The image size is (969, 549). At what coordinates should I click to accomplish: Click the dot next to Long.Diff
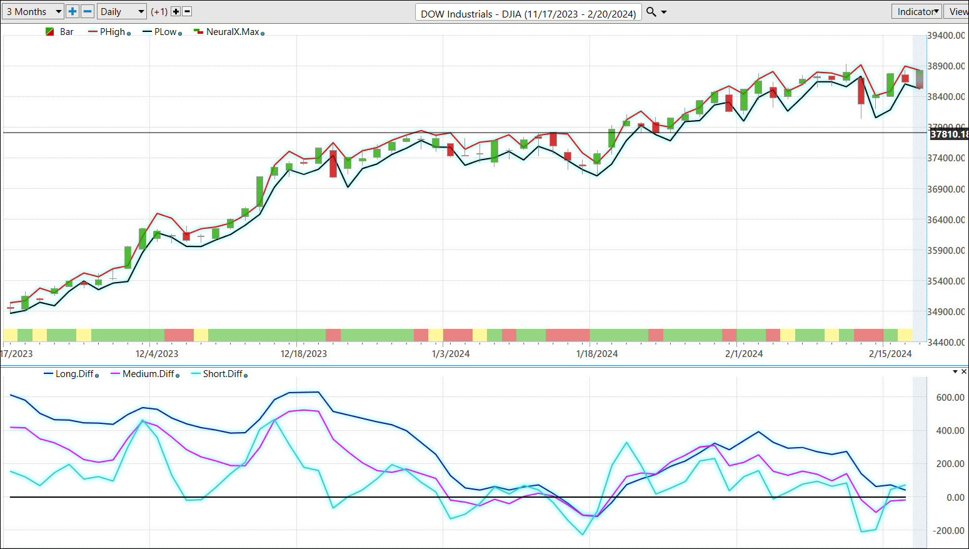click(x=97, y=376)
